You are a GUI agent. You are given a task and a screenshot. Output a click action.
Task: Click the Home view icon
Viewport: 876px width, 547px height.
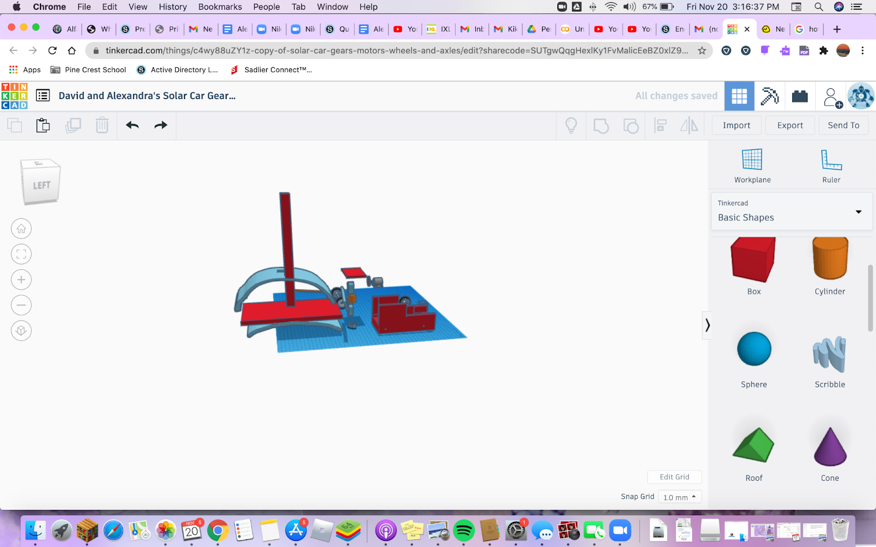[21, 229]
